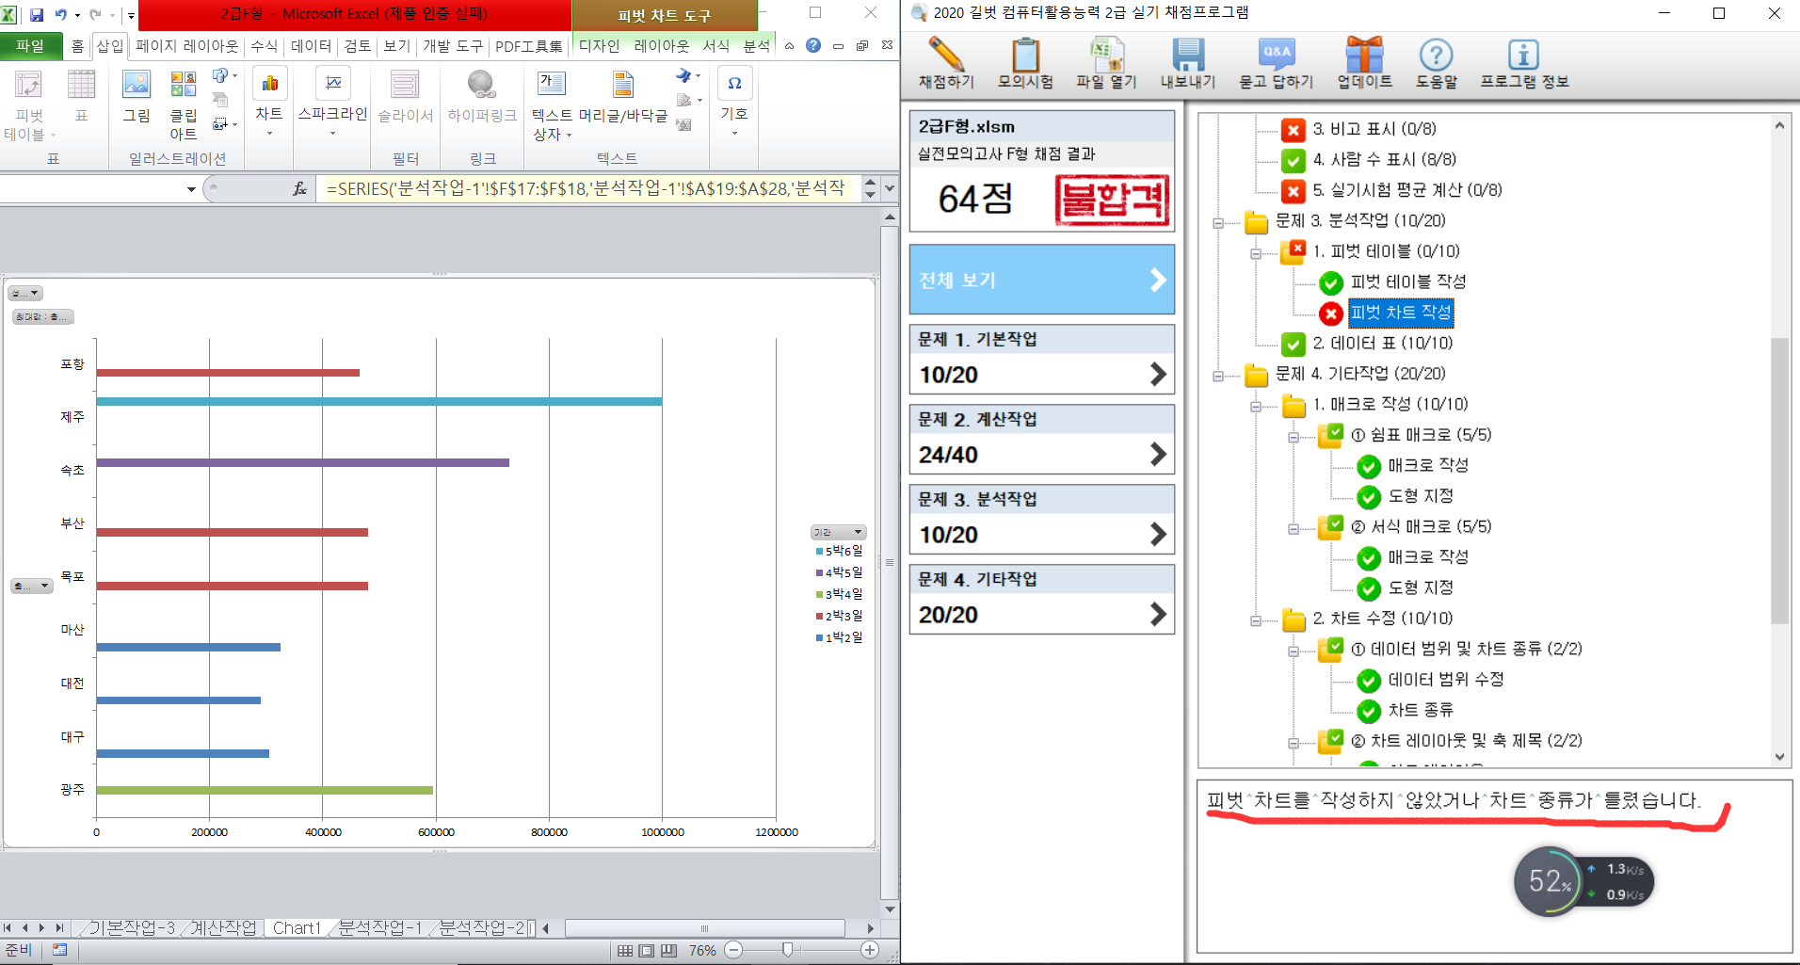The height and width of the screenshot is (965, 1800).
Task: Open 문제 2. 계산작업 score panel
Action: (x=1041, y=440)
